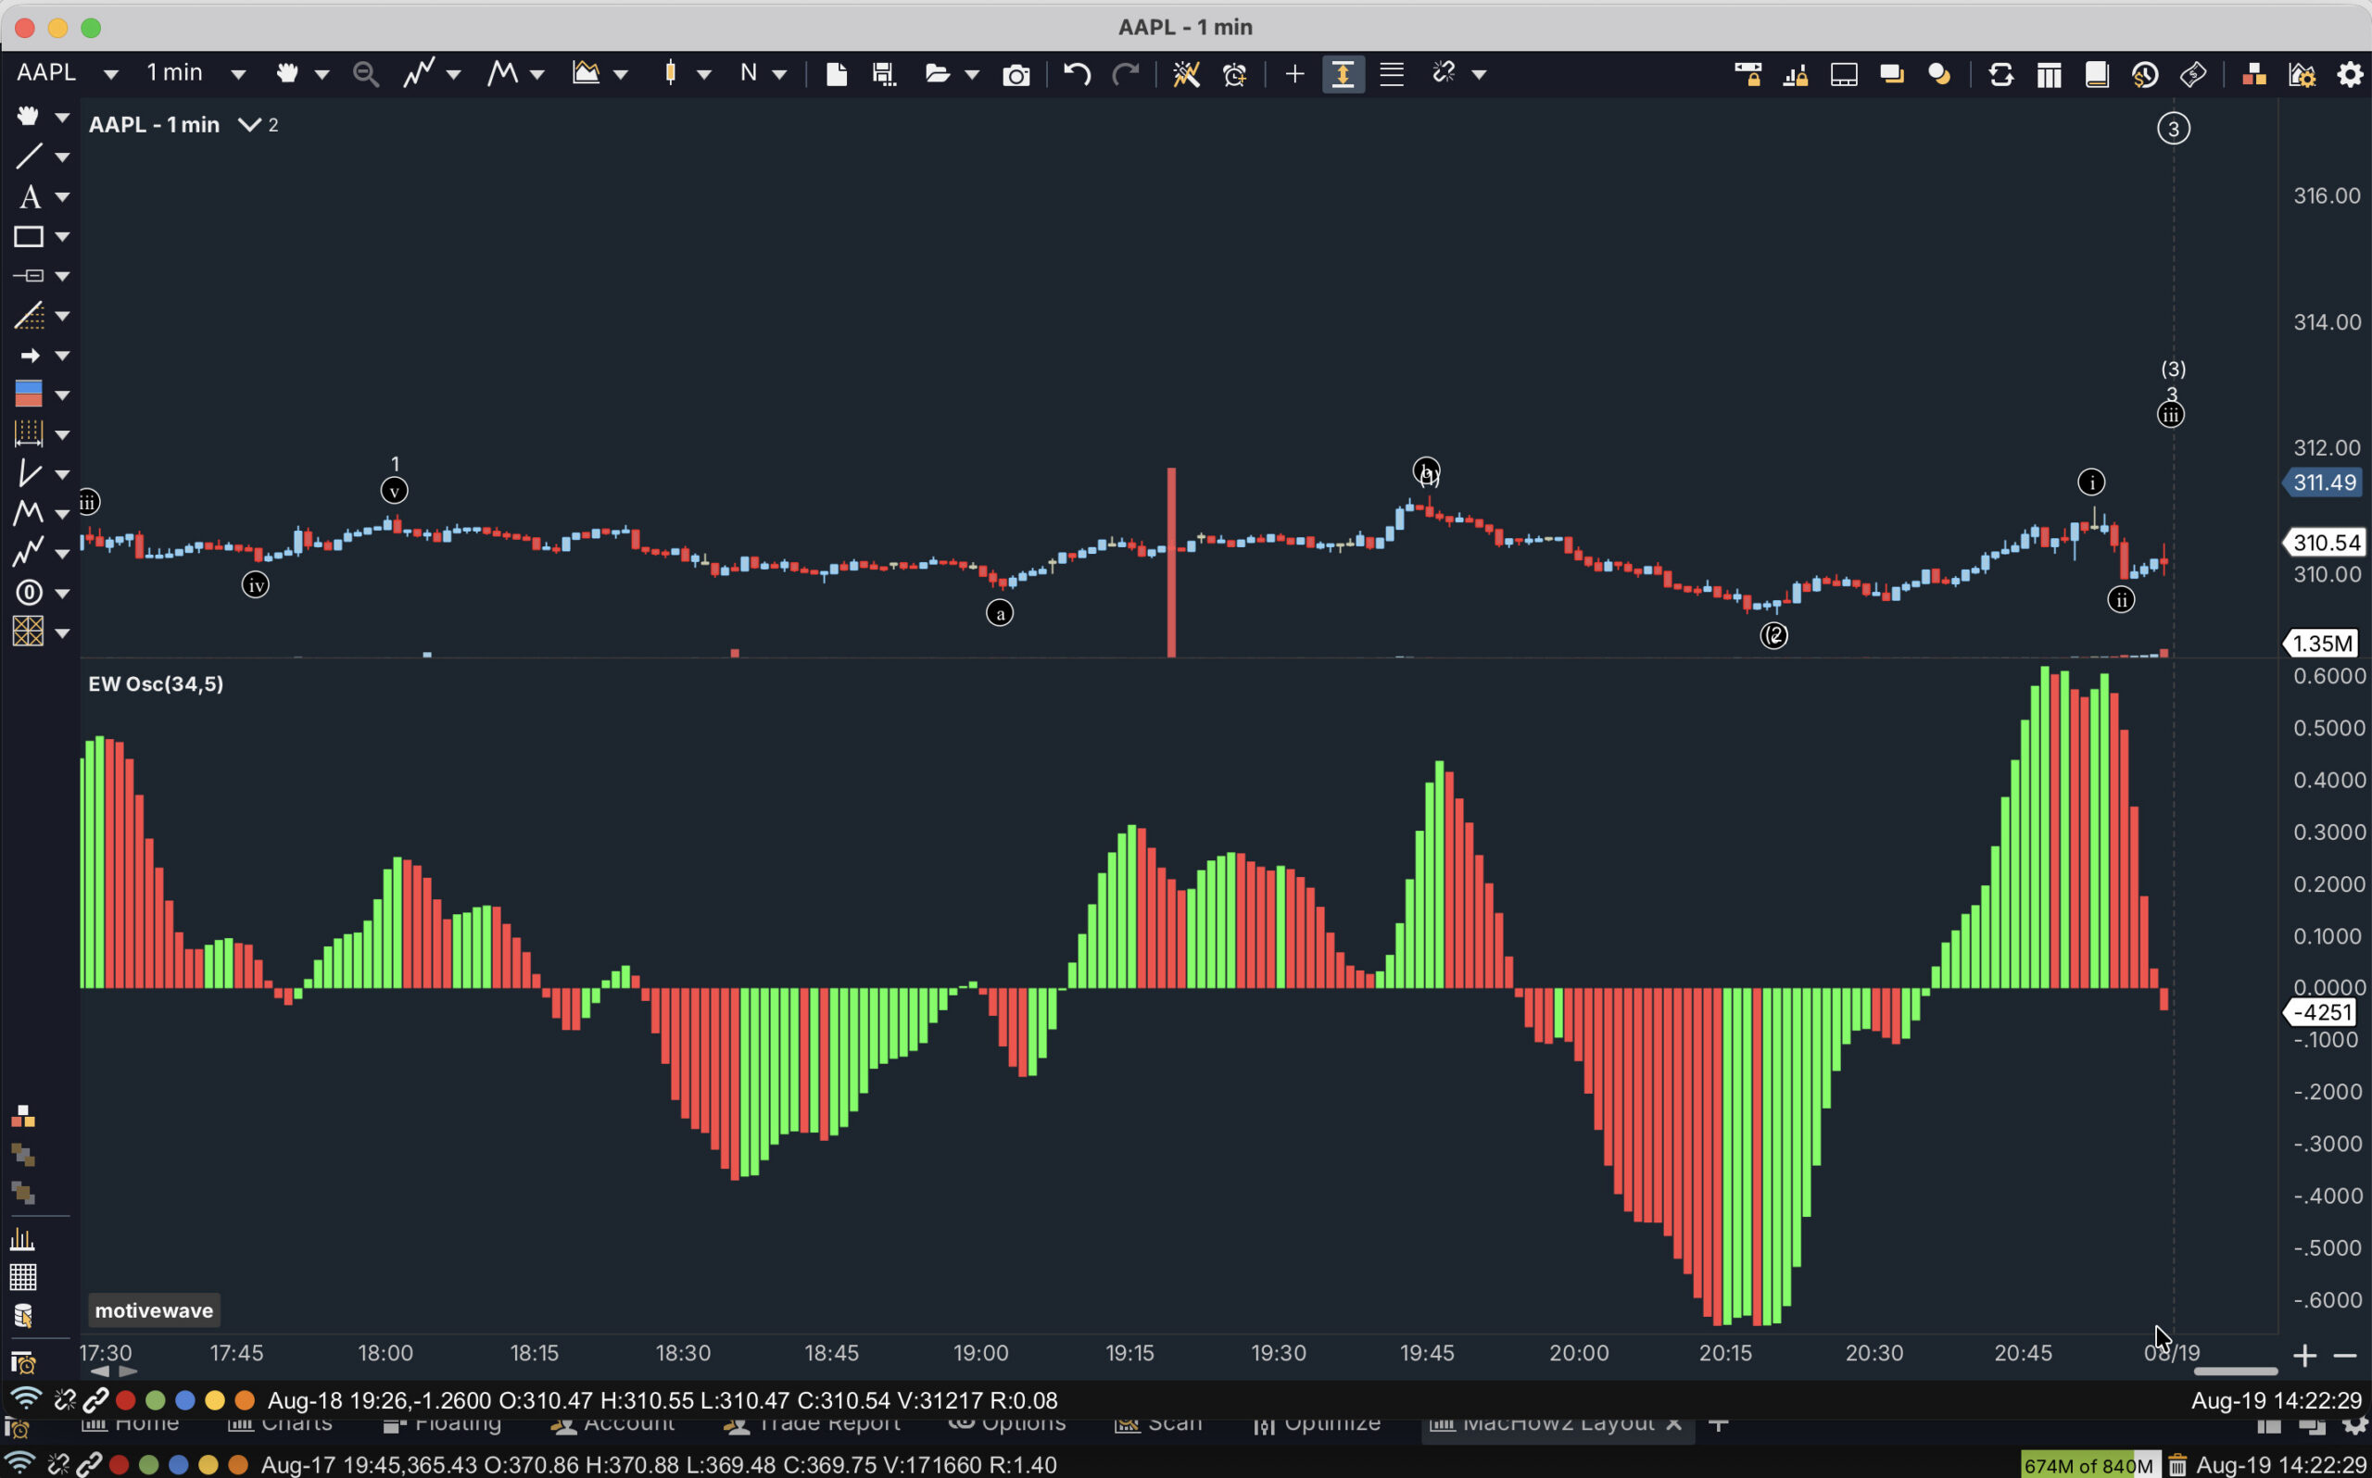The height and width of the screenshot is (1478, 2372).
Task: Open the Trade Report tab
Action: (x=813, y=1425)
